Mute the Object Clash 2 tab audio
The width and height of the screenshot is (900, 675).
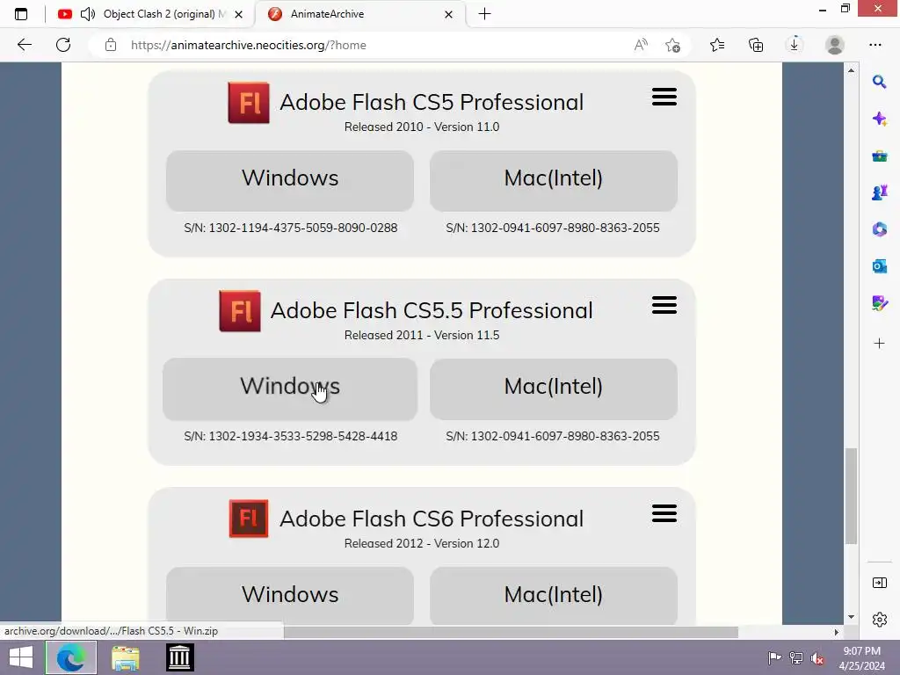(x=88, y=14)
